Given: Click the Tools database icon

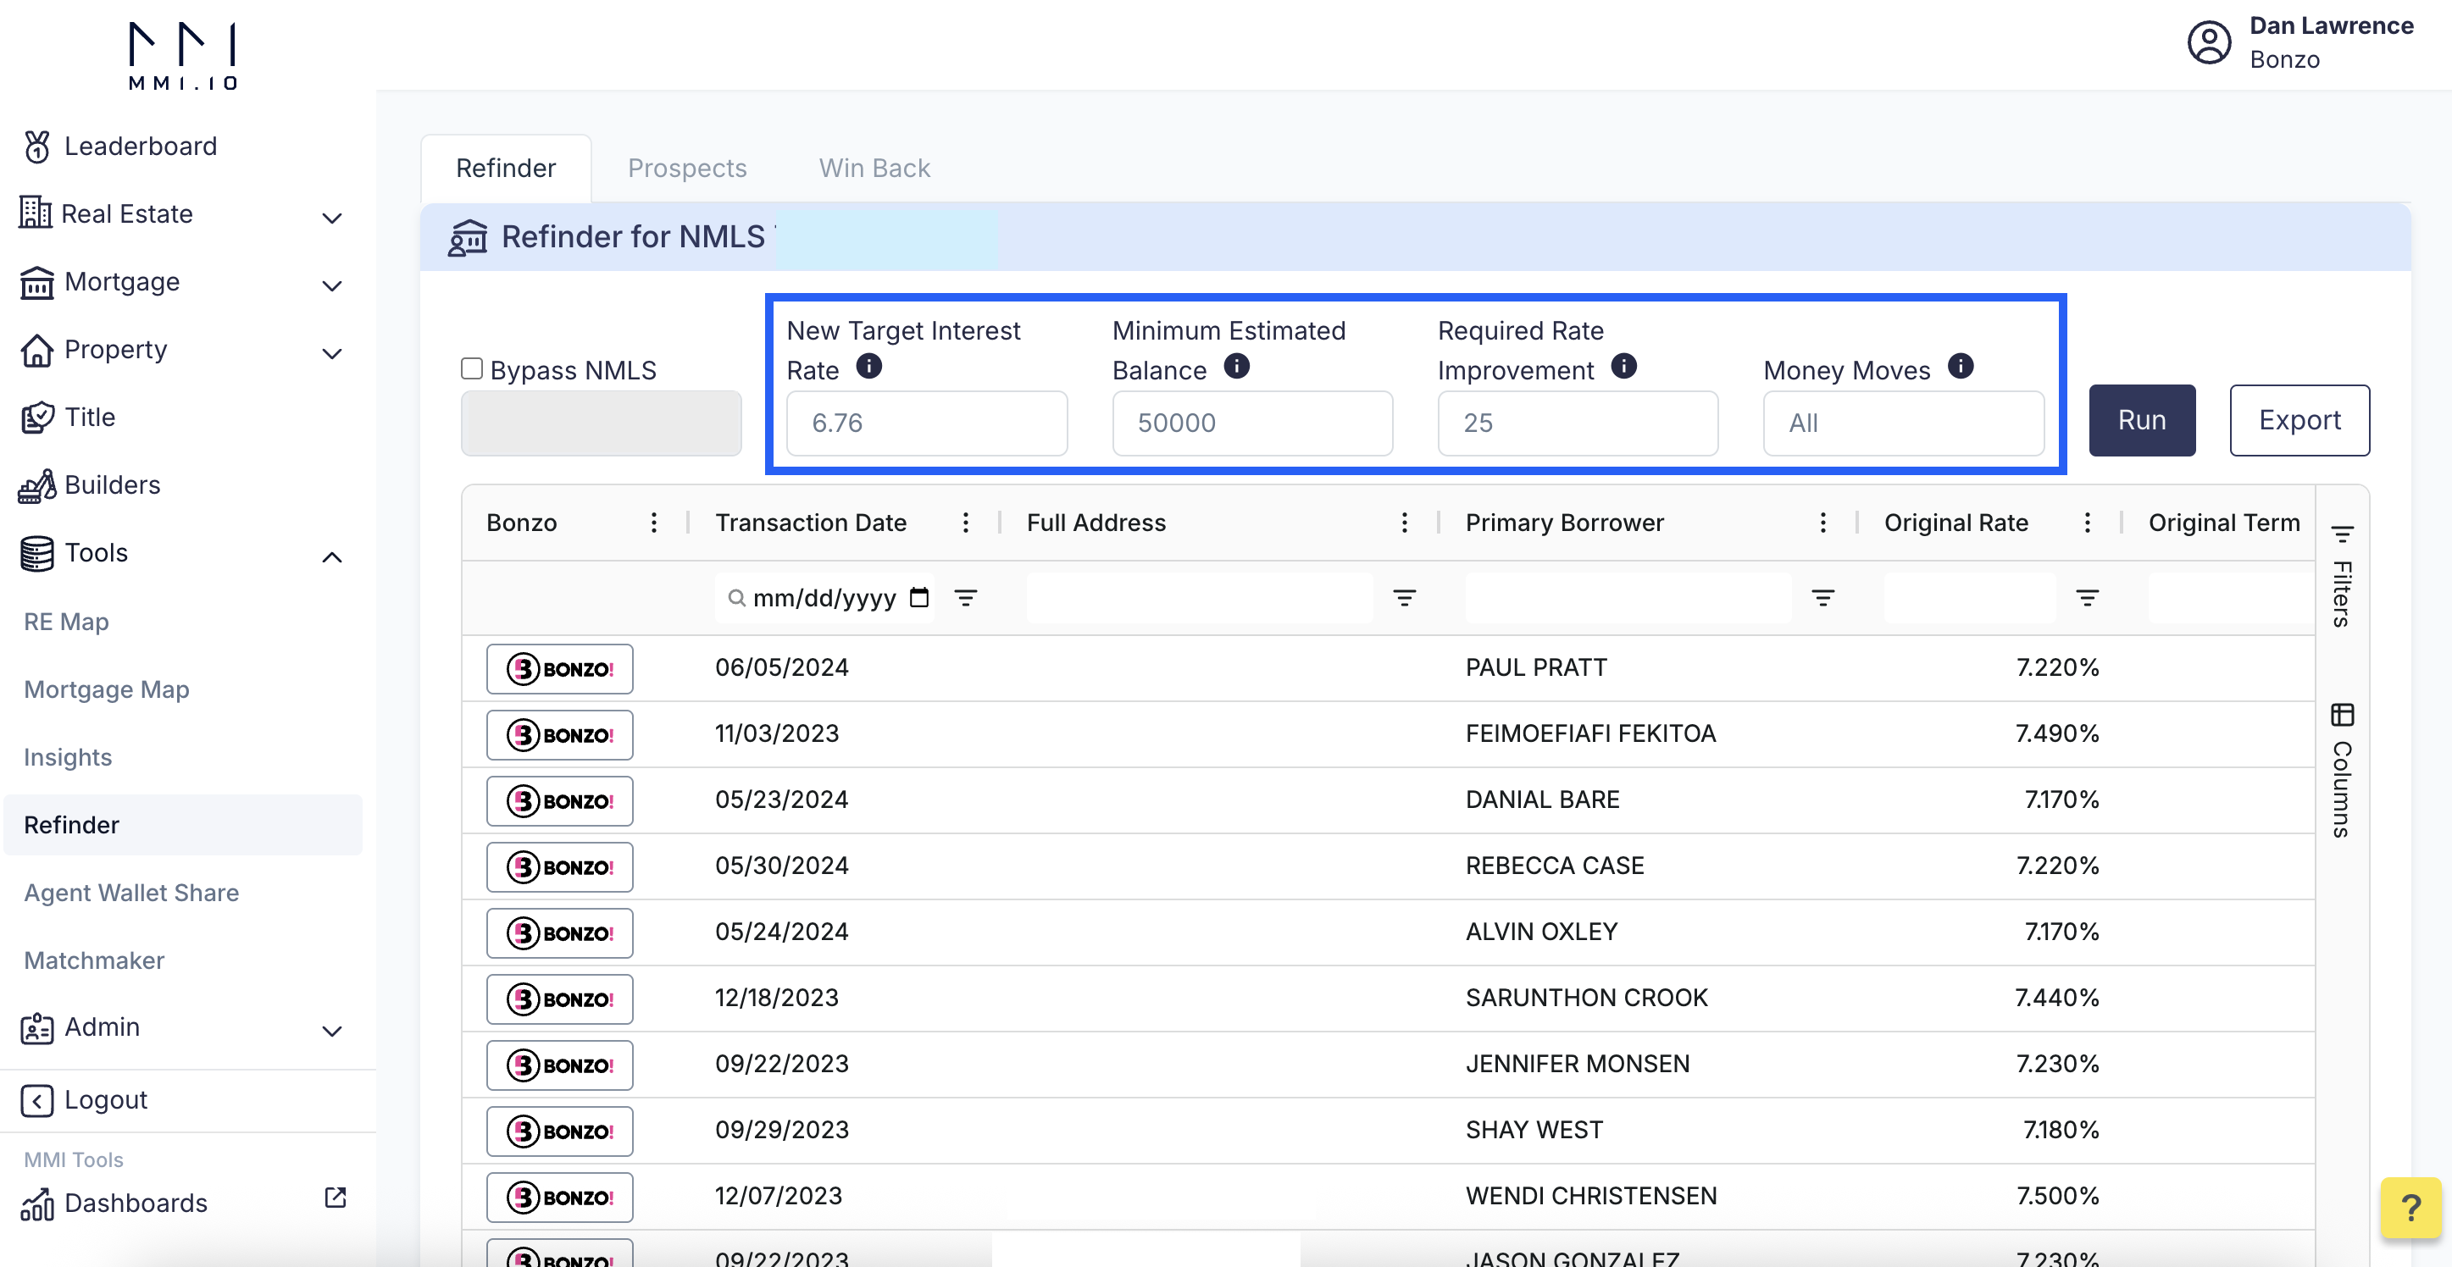Looking at the screenshot, I should 37,554.
